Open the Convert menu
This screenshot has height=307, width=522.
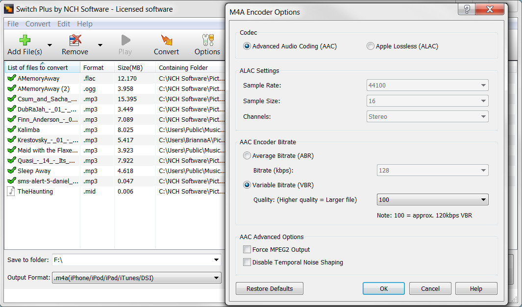pos(38,23)
